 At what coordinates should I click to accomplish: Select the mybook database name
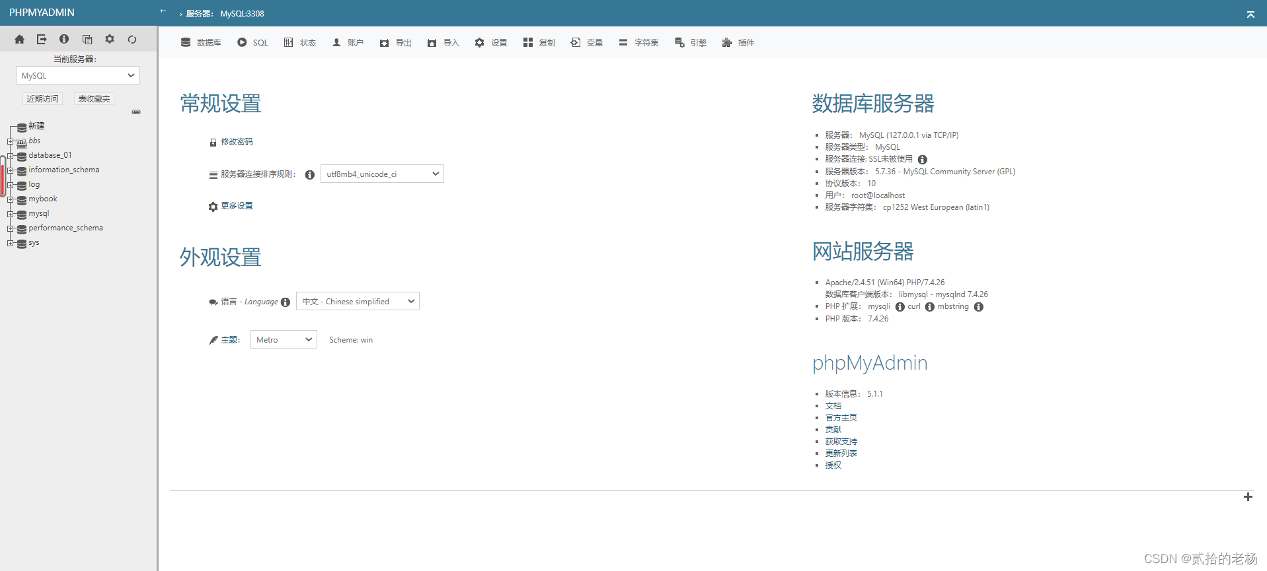point(43,199)
